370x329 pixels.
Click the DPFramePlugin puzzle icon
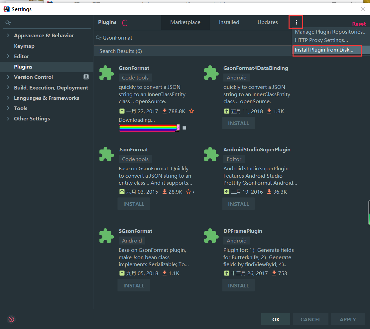[211, 236]
